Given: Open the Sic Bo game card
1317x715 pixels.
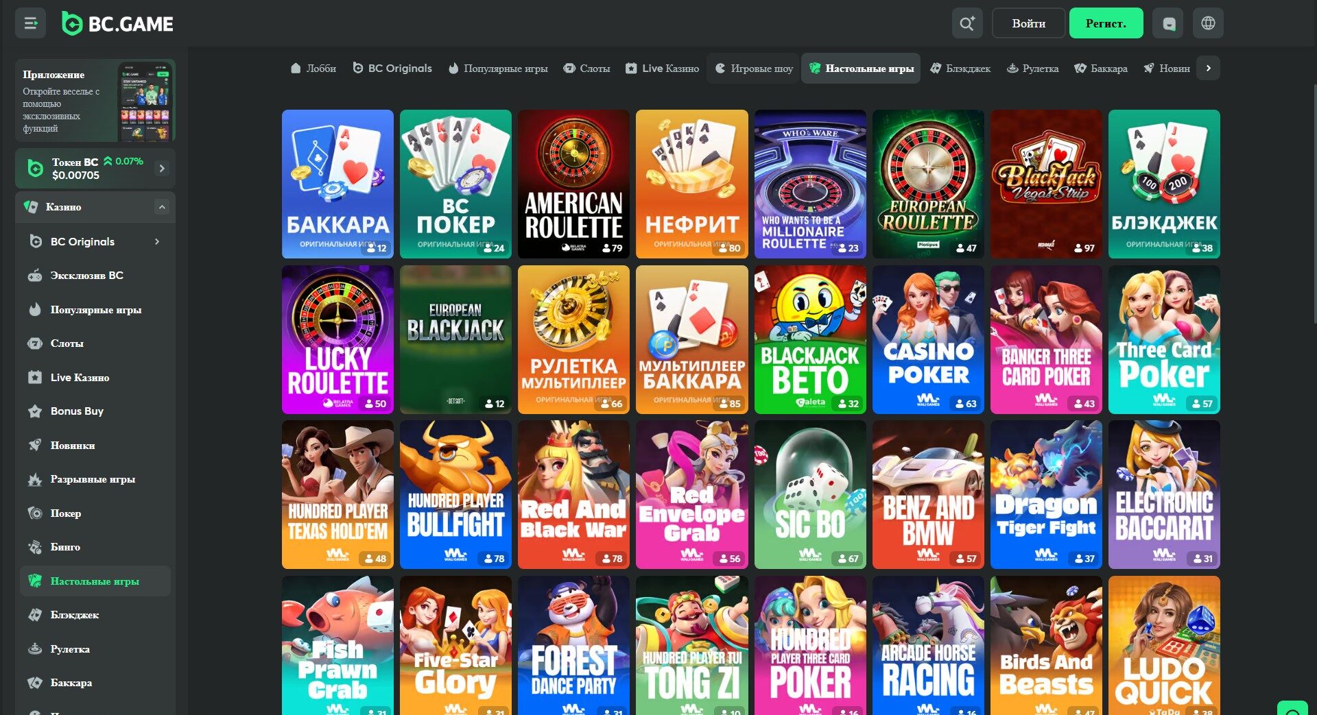Looking at the screenshot, I should click(810, 495).
